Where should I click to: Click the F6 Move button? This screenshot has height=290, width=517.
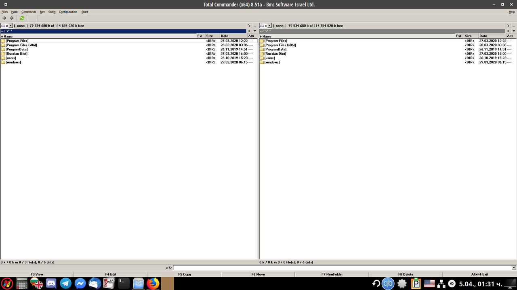point(258,274)
